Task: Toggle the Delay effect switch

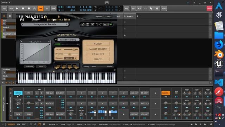Action: click(86, 67)
